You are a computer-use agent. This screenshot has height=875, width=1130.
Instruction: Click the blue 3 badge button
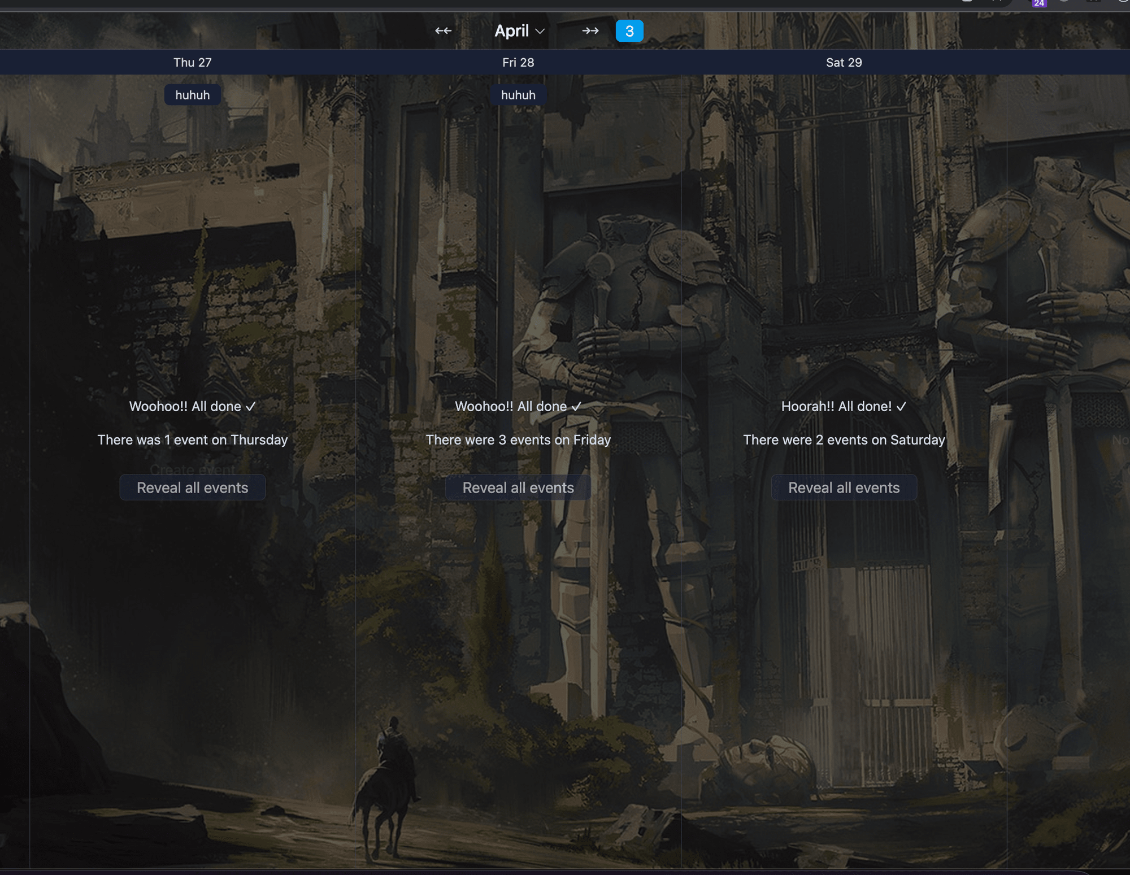[x=629, y=31]
